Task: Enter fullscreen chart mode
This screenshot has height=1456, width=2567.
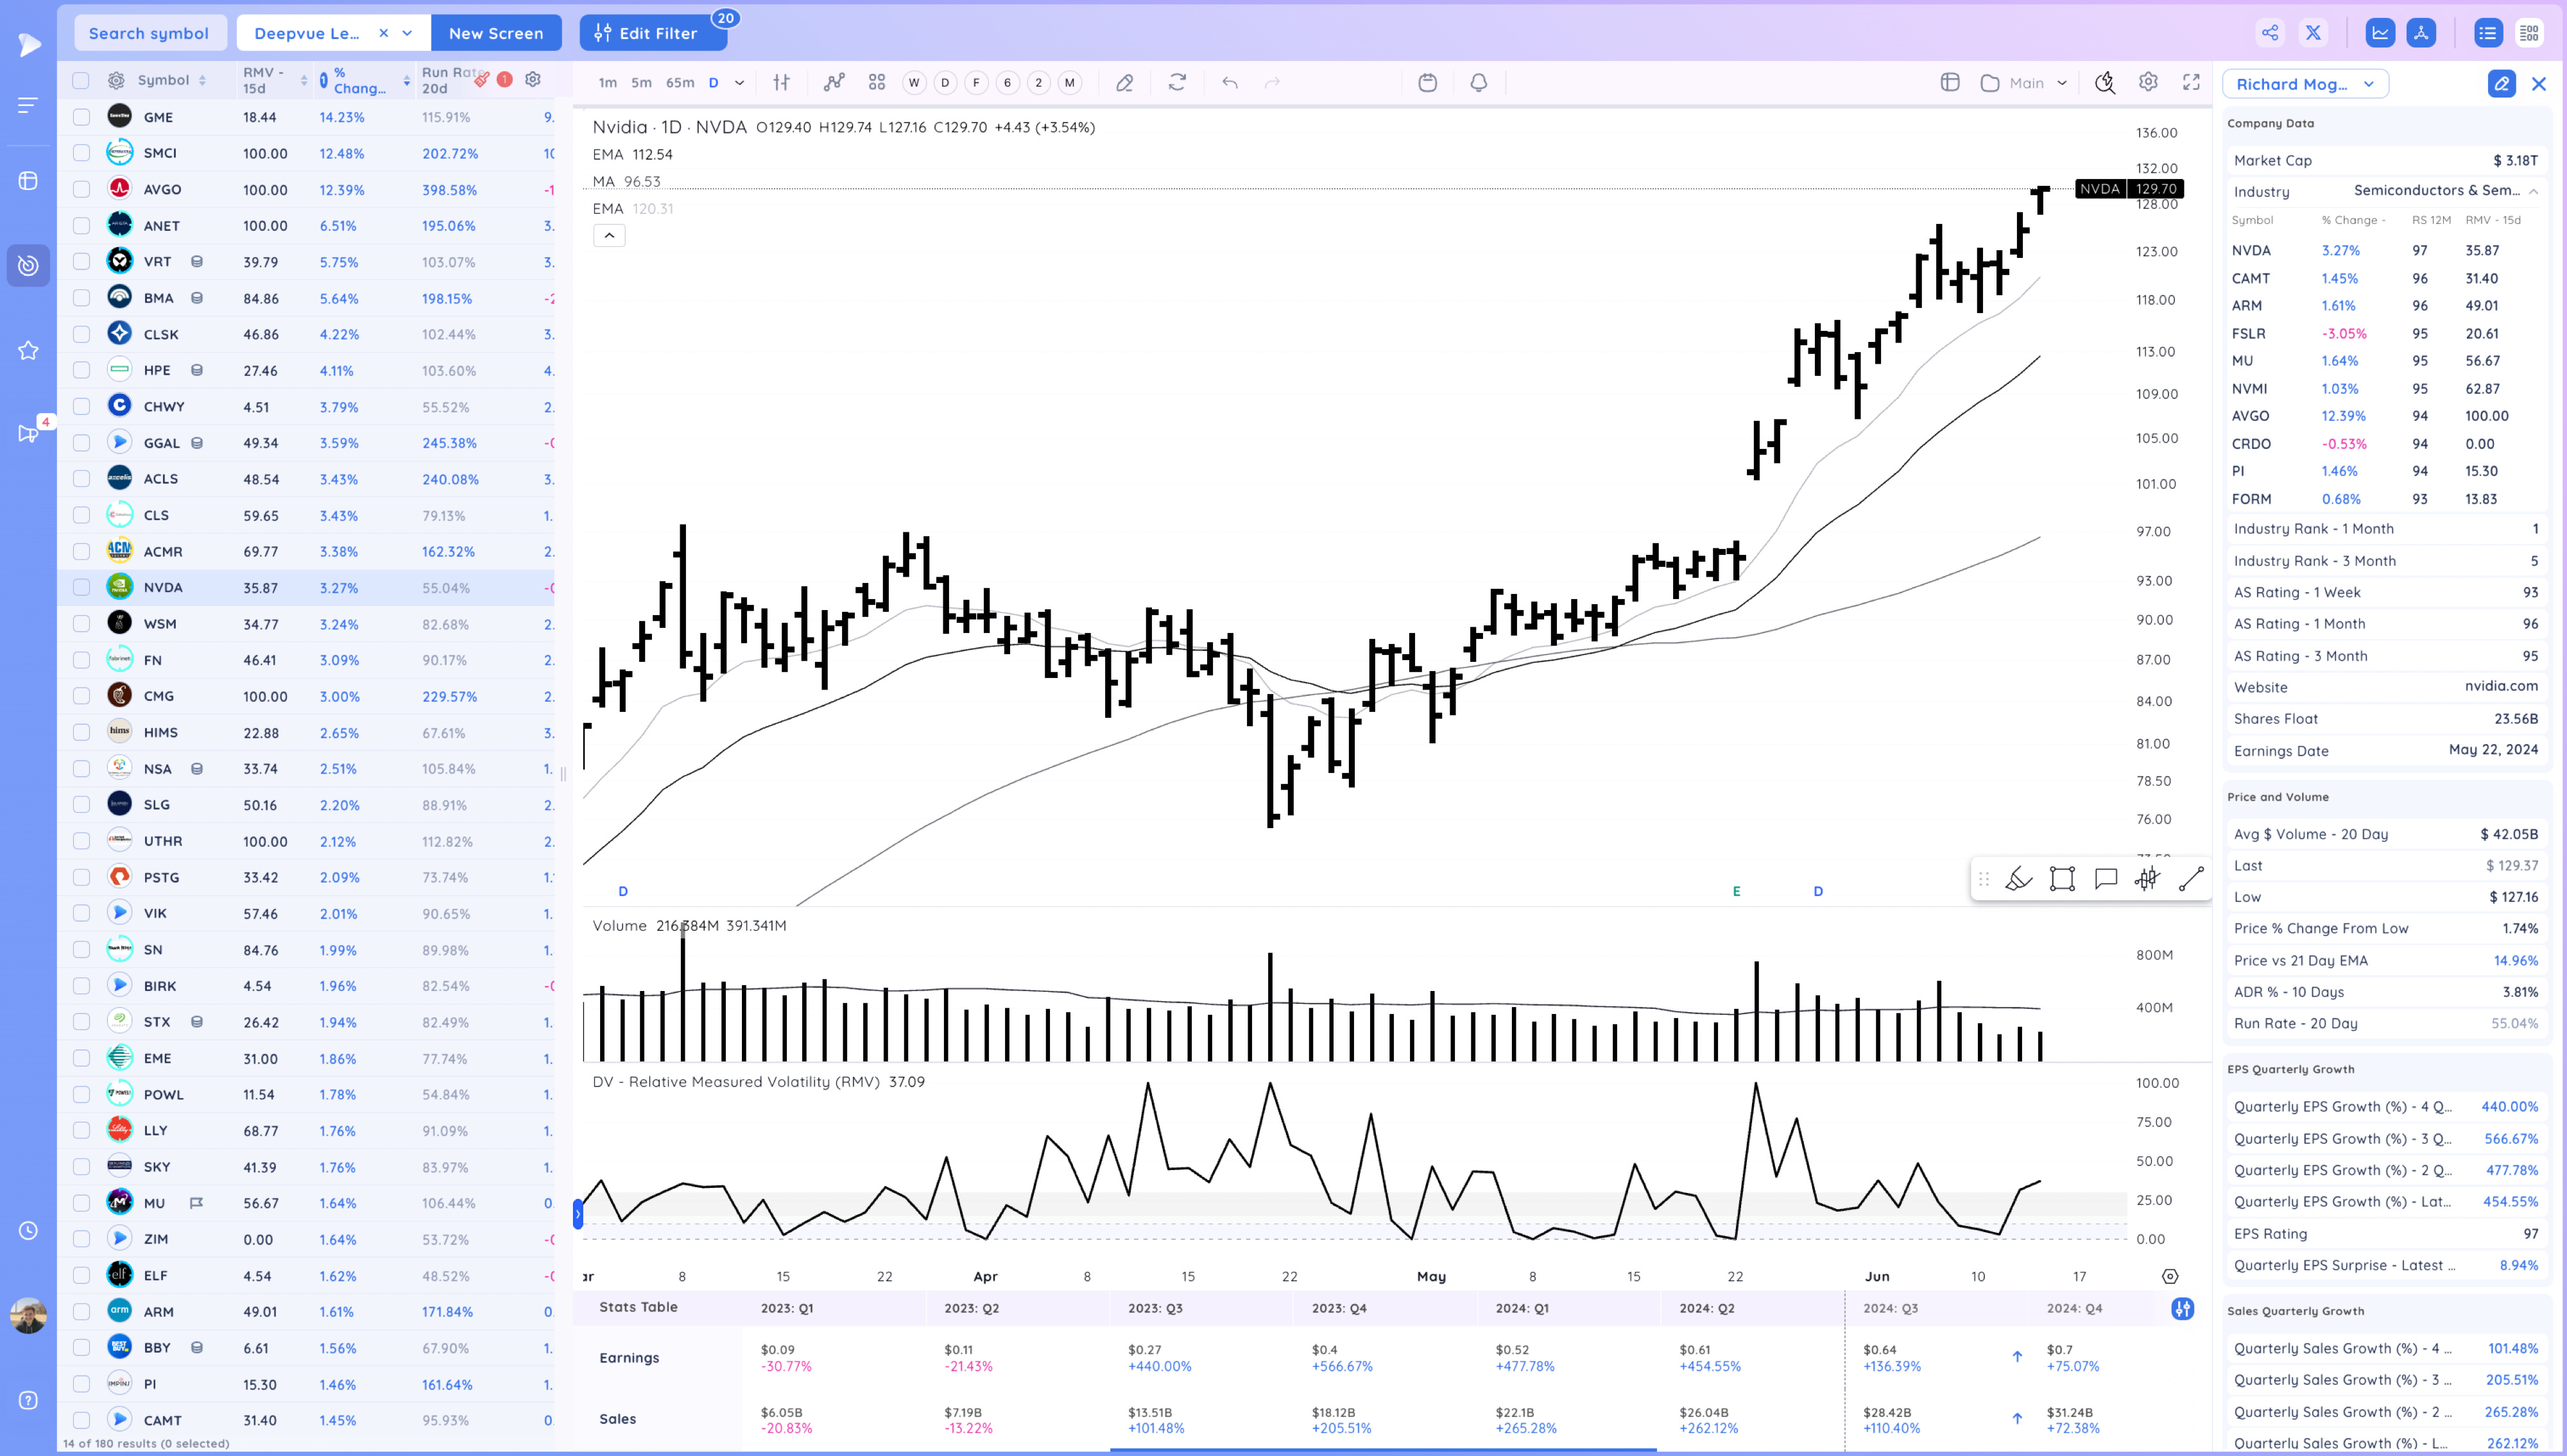Action: pyautogui.click(x=2191, y=82)
